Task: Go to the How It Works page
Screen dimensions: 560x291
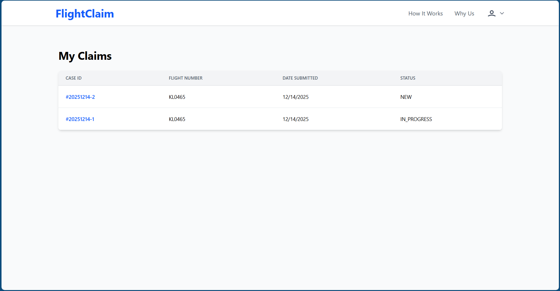Action: tap(425, 13)
